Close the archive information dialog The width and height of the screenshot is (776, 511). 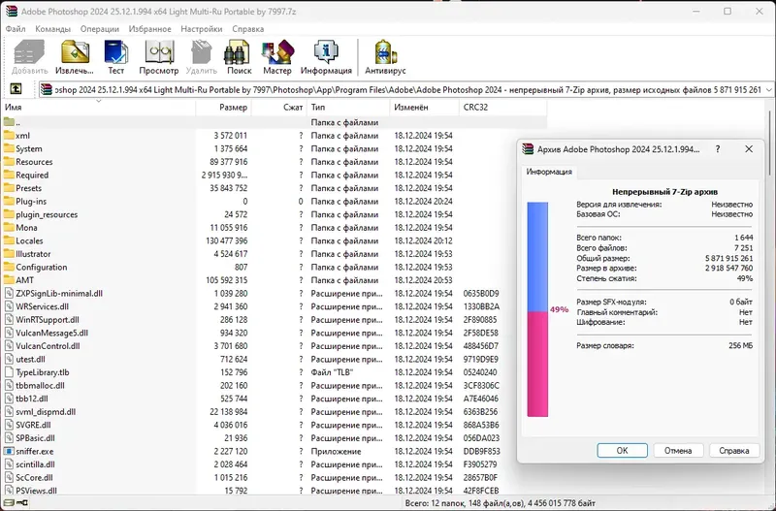[749, 149]
